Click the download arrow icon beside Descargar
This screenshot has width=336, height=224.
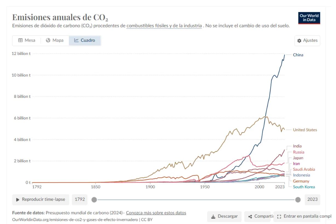pos(213,217)
